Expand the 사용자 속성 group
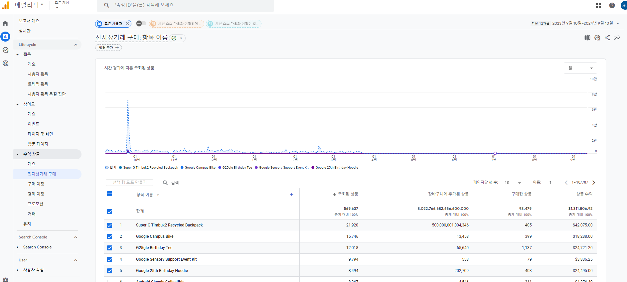The image size is (627, 282). pyautogui.click(x=18, y=270)
